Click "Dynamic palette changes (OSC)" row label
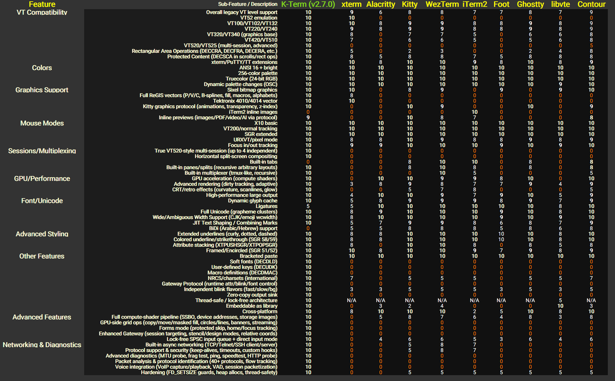615x381 pixels. (x=241, y=84)
